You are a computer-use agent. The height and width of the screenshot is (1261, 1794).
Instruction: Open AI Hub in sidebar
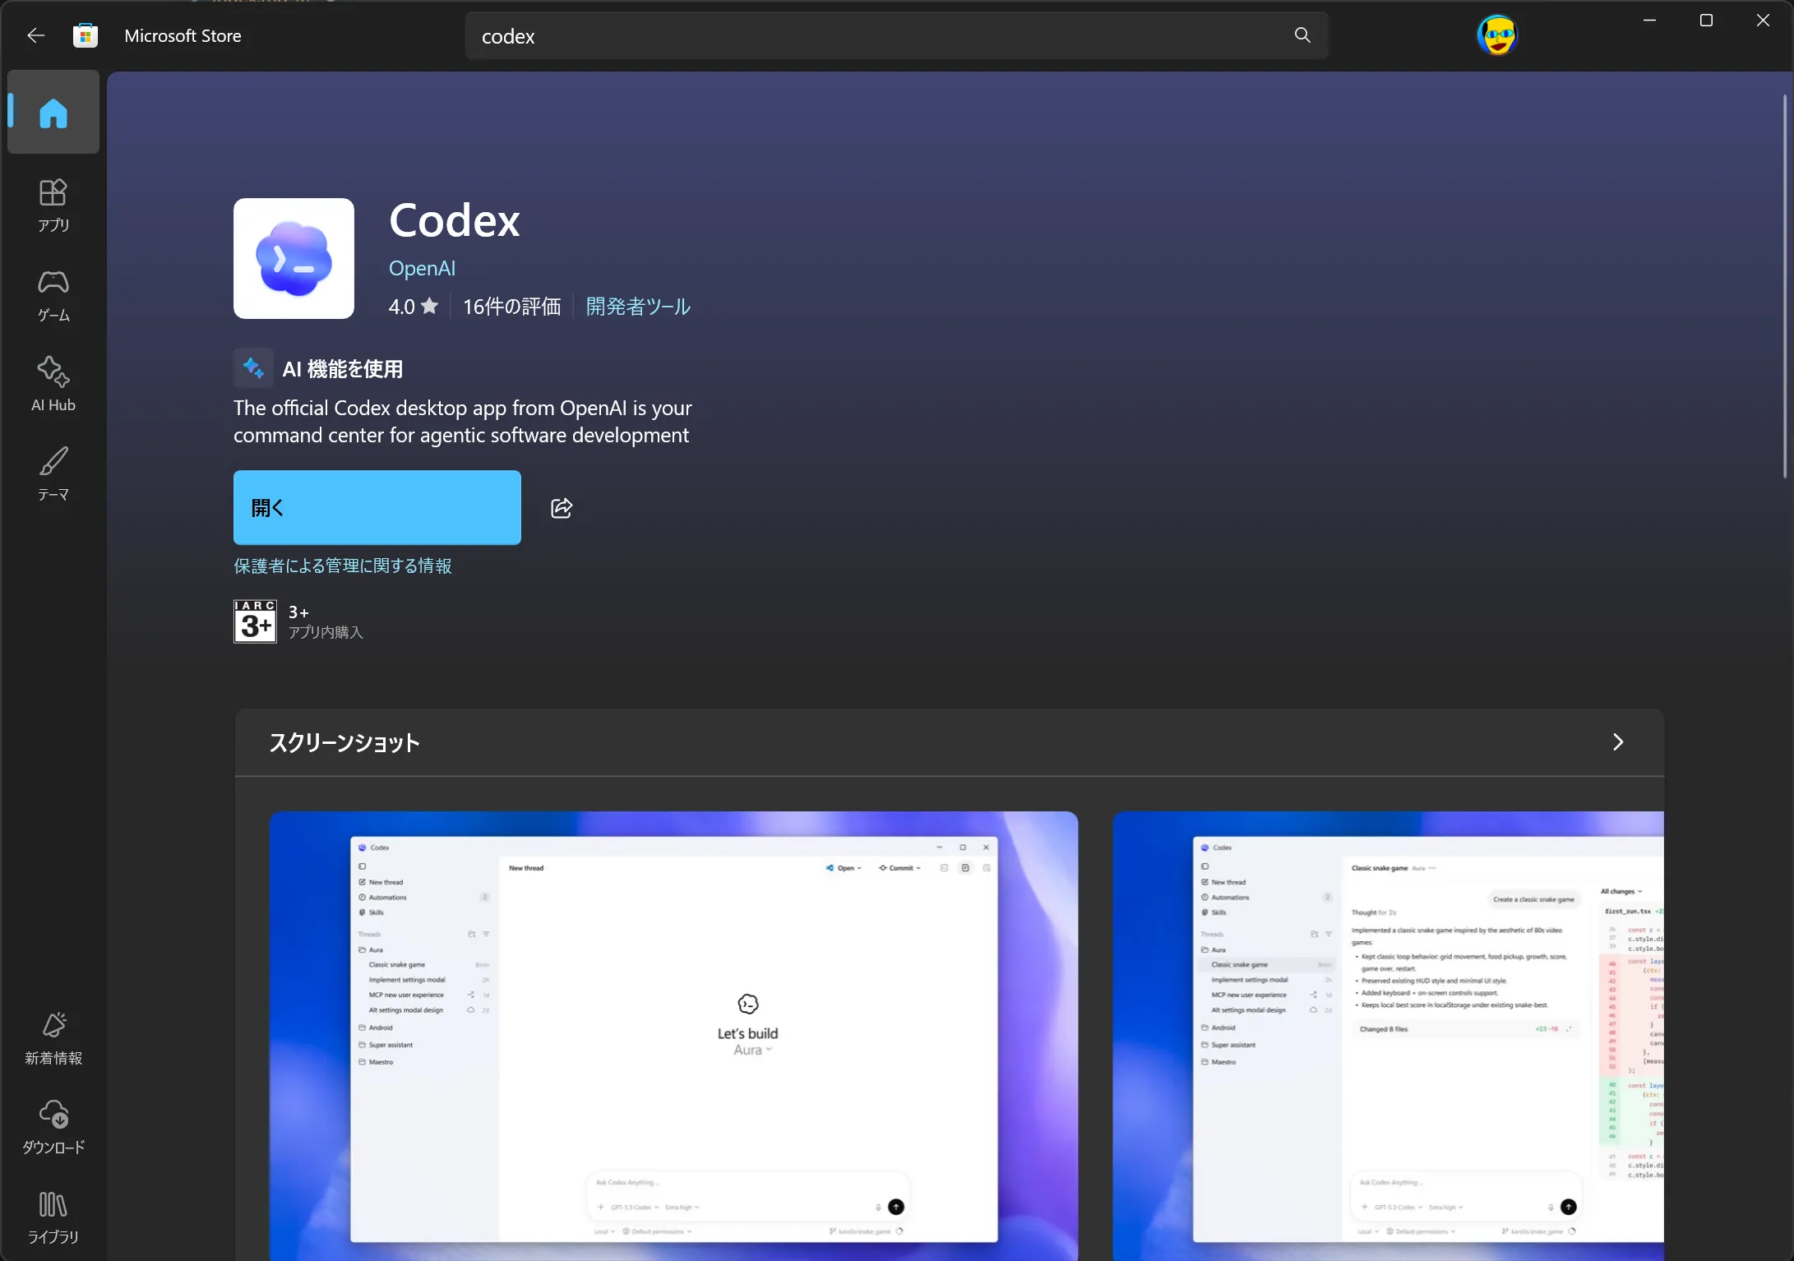53,385
